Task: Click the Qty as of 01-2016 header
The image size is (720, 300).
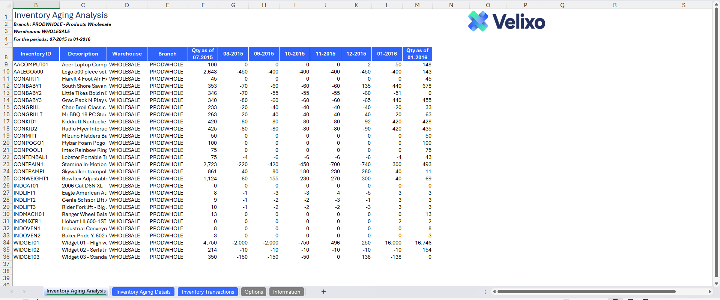Action: pos(417,54)
